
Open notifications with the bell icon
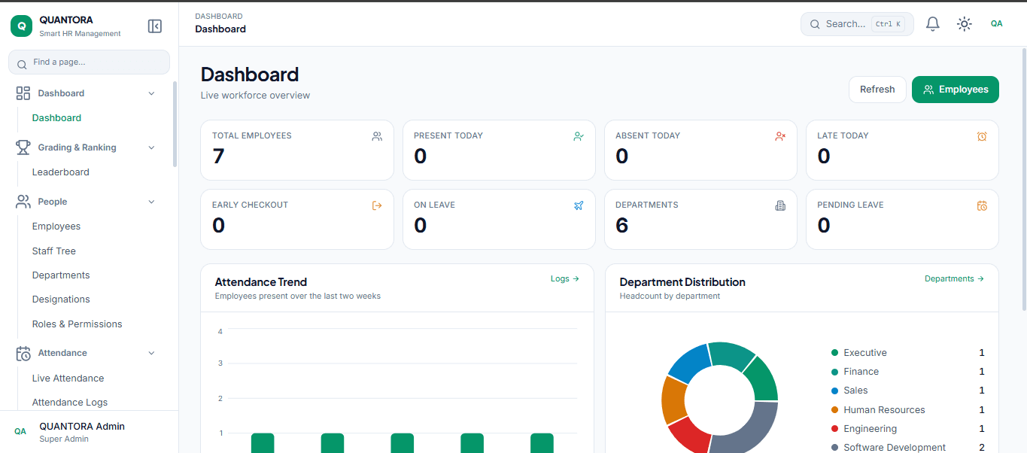[x=933, y=24]
